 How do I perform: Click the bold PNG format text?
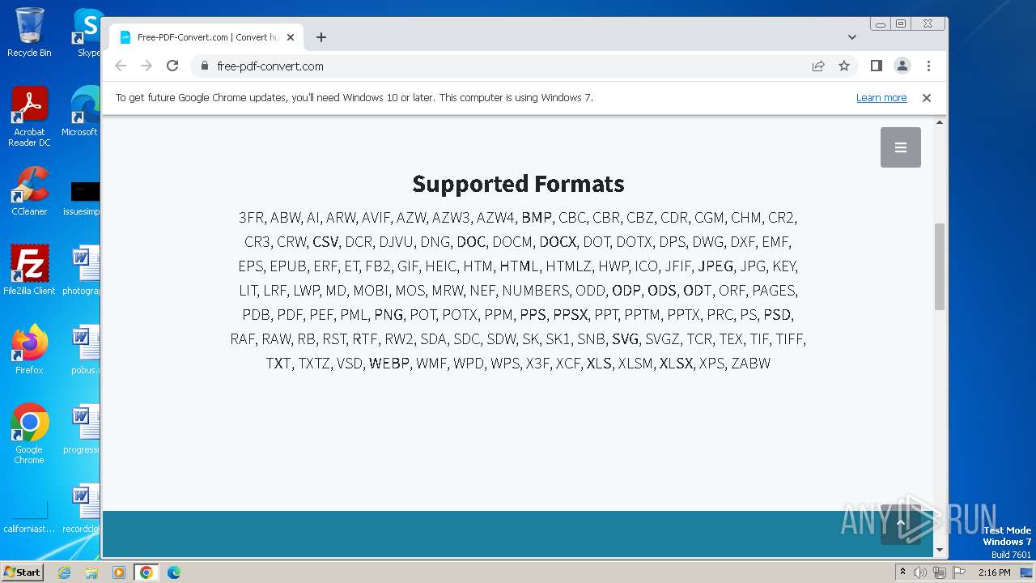[388, 314]
